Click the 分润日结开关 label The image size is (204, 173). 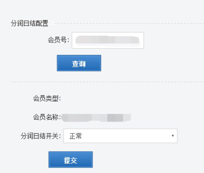[x=41, y=136]
